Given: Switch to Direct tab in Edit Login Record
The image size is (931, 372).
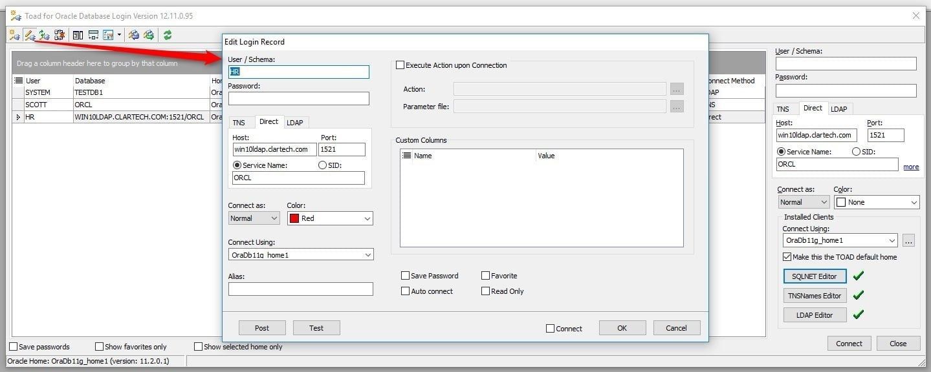Looking at the screenshot, I should coord(268,121).
